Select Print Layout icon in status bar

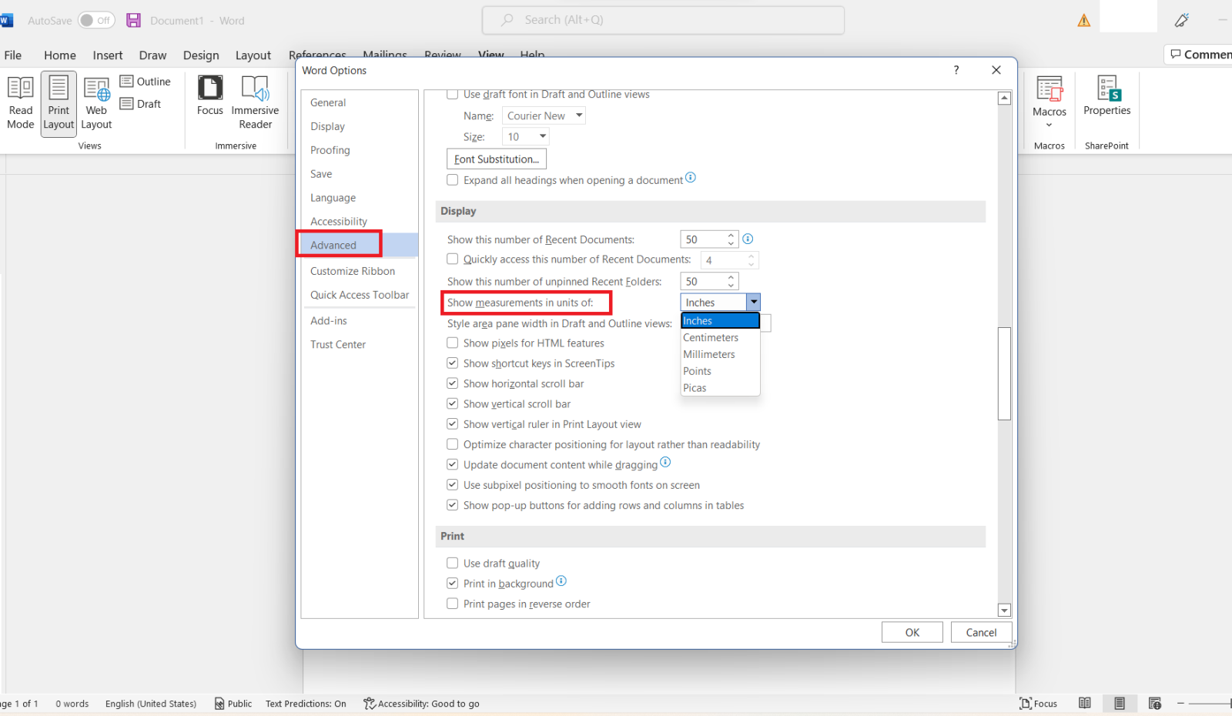1120,703
